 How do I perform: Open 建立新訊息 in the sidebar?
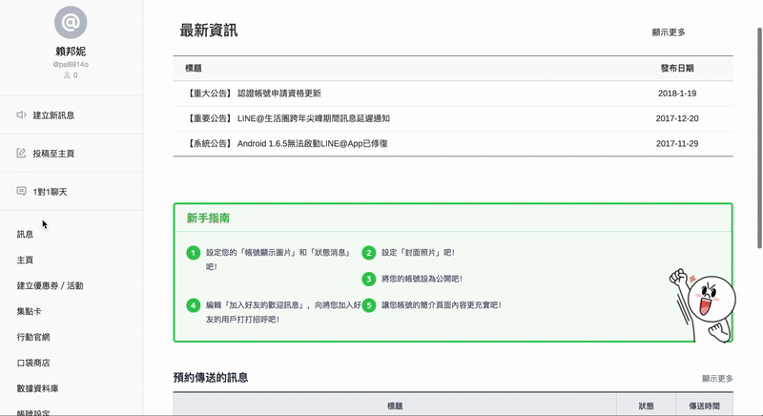click(53, 115)
